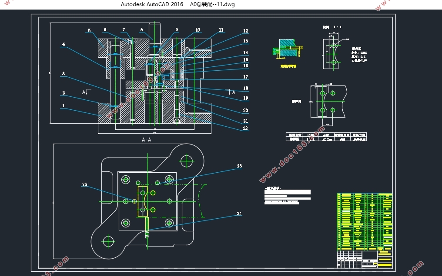Click part balloon number 22
This screenshot has height=276, width=442.
[245, 128]
